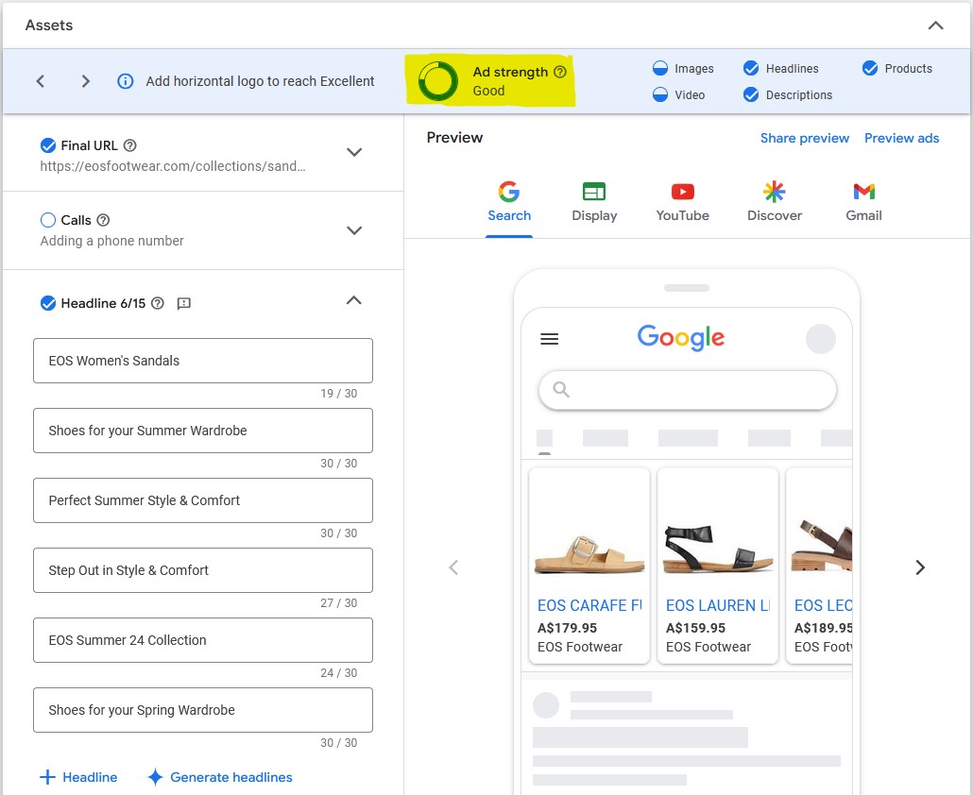Edit 'Step Out in Style & Comfort' field
Viewport: 973px width, 795px height.
click(203, 570)
